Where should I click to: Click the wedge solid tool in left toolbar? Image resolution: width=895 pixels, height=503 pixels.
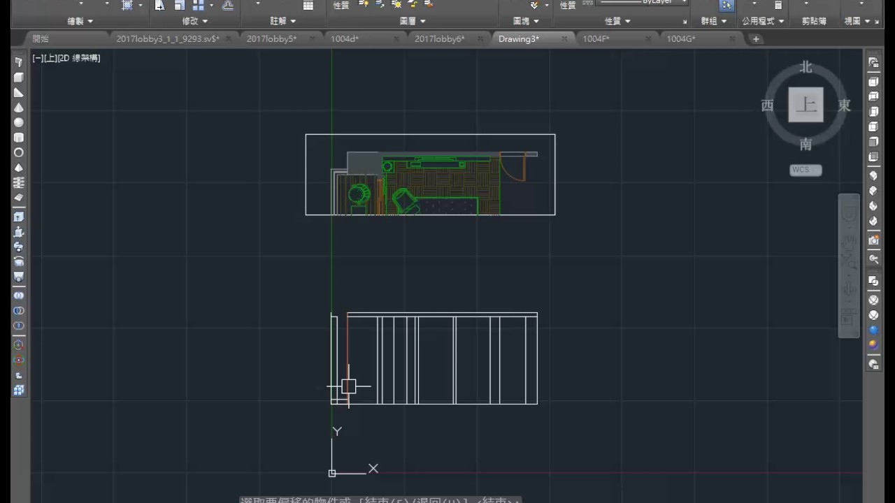pos(19,93)
